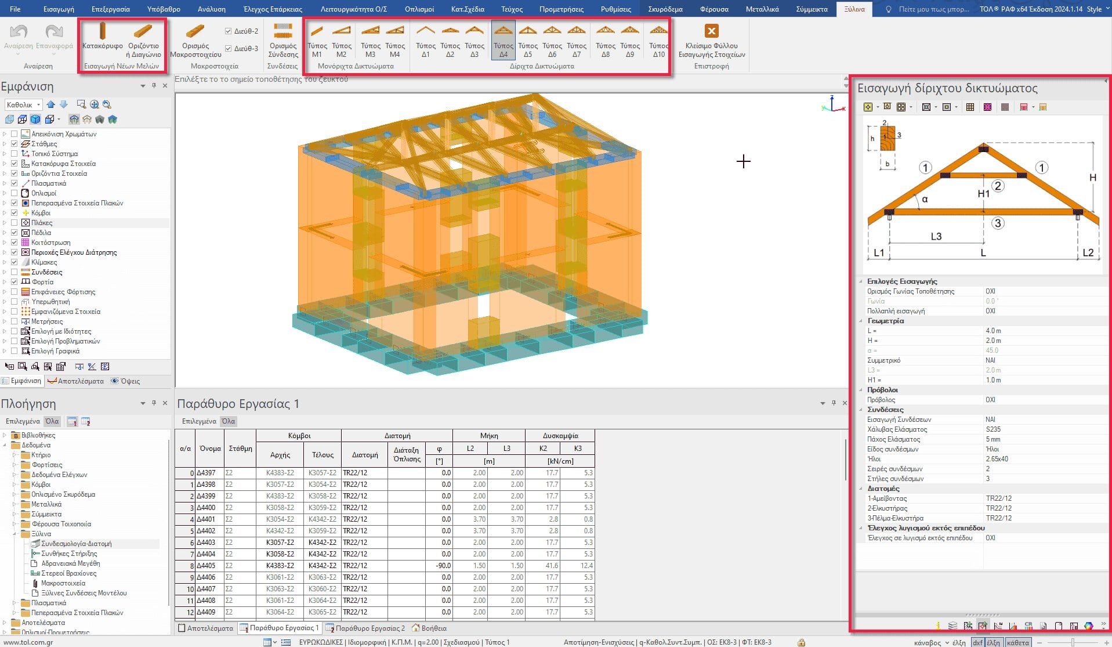Click the Αποτελέσματα button in Εμφάνιση panel
Screen dimensions: 1112x647
[x=76, y=381]
